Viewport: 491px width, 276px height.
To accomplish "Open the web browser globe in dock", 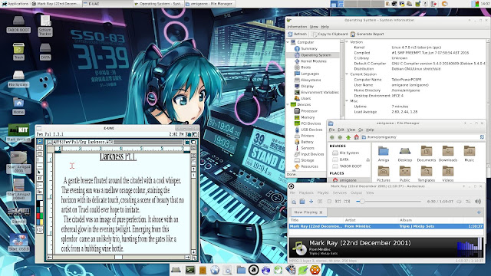I will click(x=215, y=270).
